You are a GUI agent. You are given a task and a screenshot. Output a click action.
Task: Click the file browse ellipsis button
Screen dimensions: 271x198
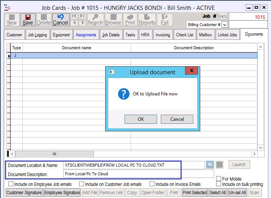click(210, 165)
